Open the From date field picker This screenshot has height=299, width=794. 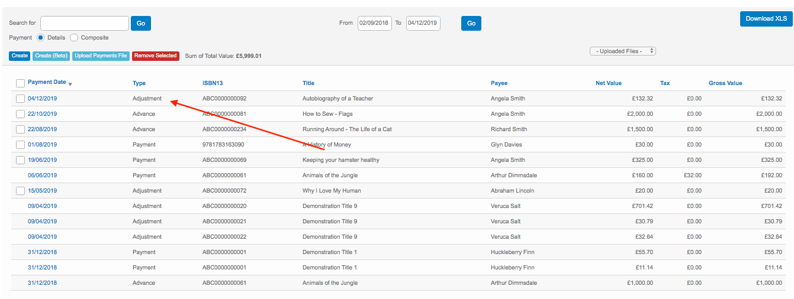374,23
